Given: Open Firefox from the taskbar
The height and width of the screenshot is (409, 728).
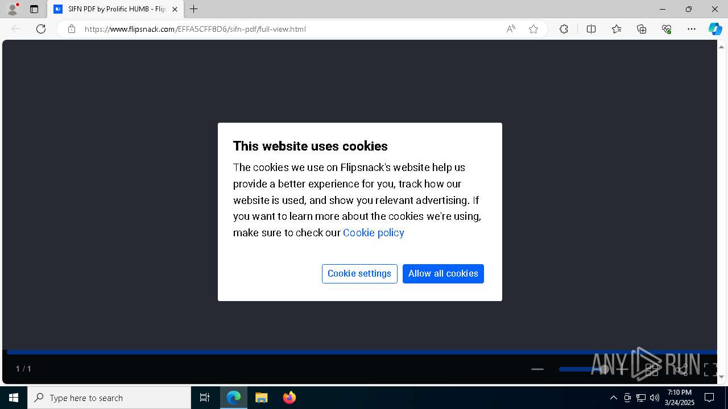Looking at the screenshot, I should 289,398.
